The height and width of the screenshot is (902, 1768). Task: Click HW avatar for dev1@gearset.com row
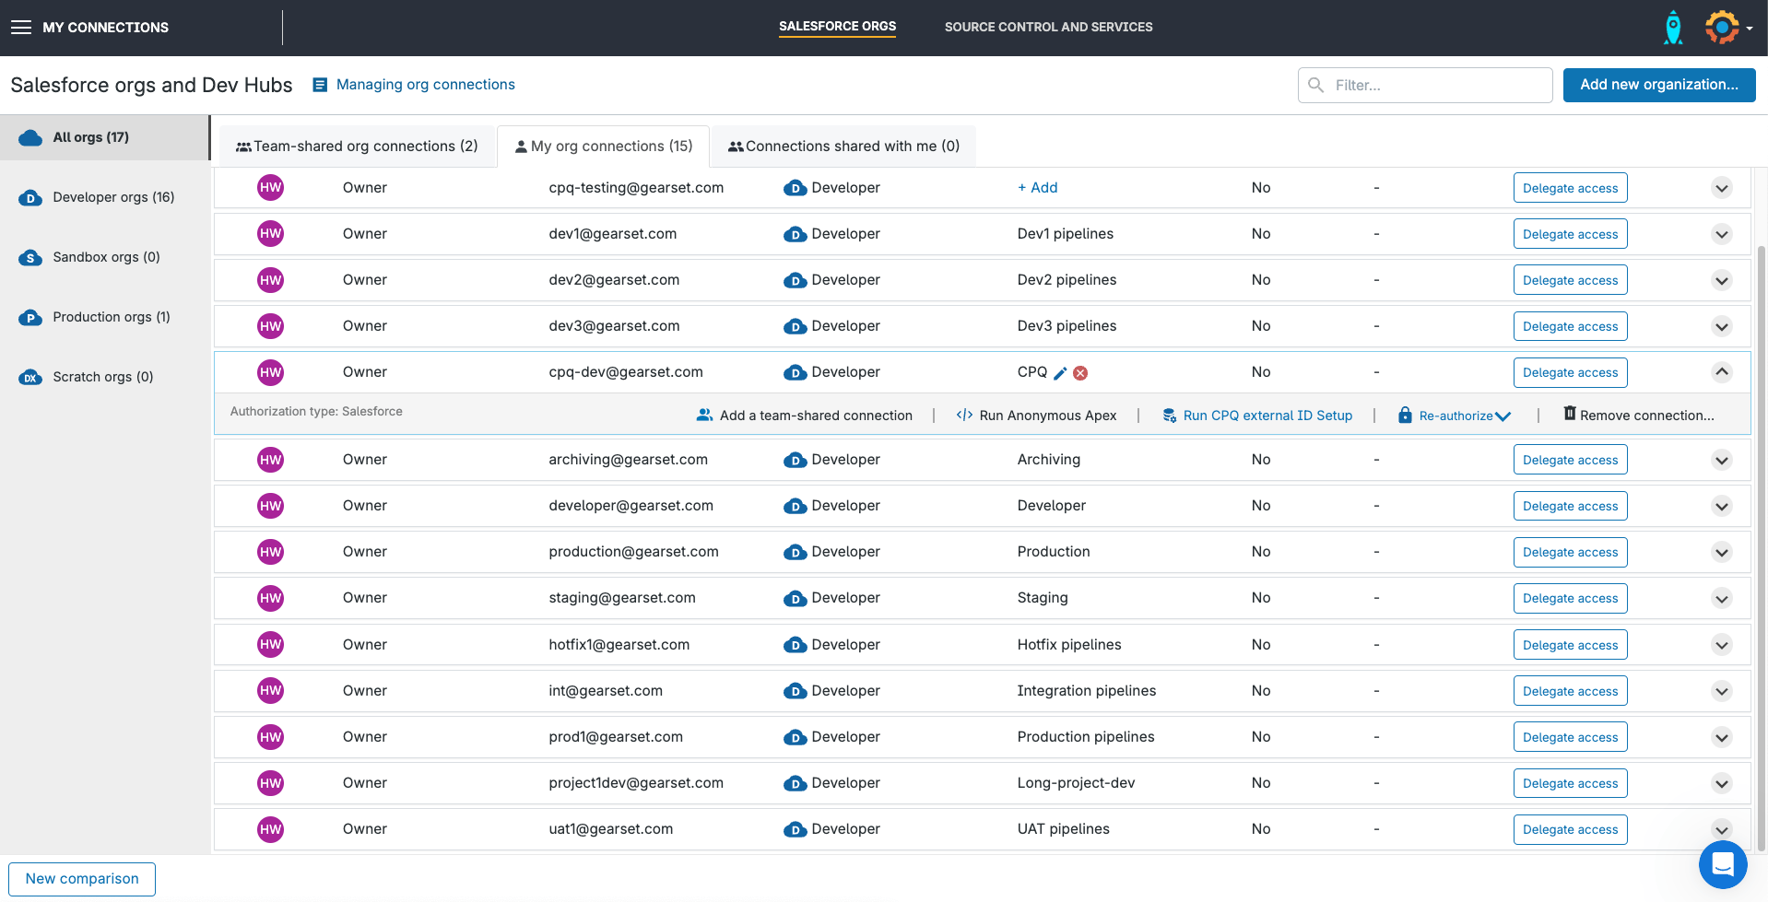click(x=270, y=234)
